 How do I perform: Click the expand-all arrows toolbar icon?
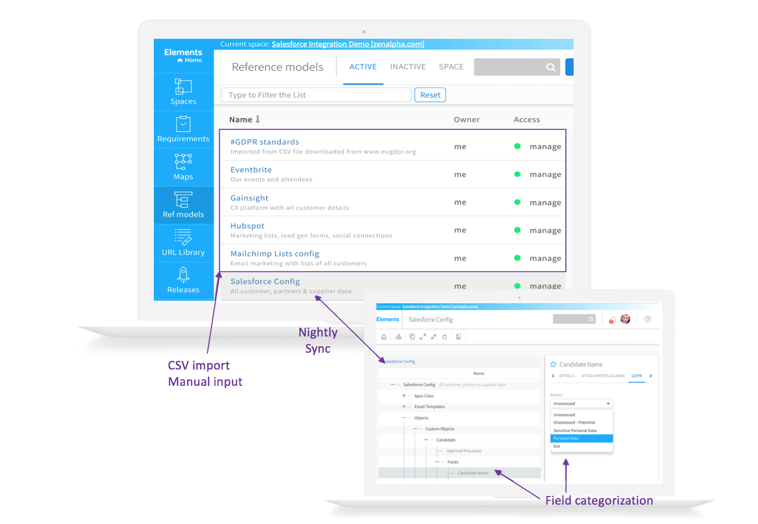pyautogui.click(x=423, y=337)
